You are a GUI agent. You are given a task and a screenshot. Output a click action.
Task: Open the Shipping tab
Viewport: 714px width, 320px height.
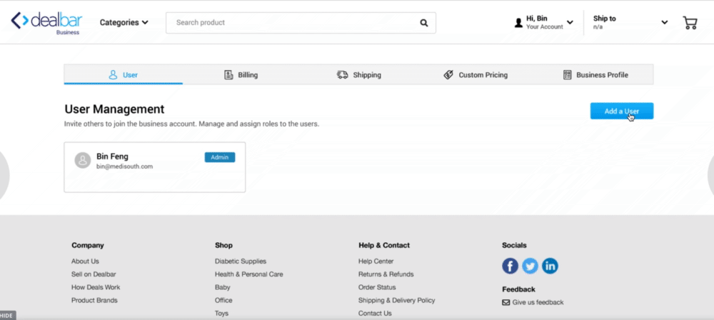click(x=359, y=75)
